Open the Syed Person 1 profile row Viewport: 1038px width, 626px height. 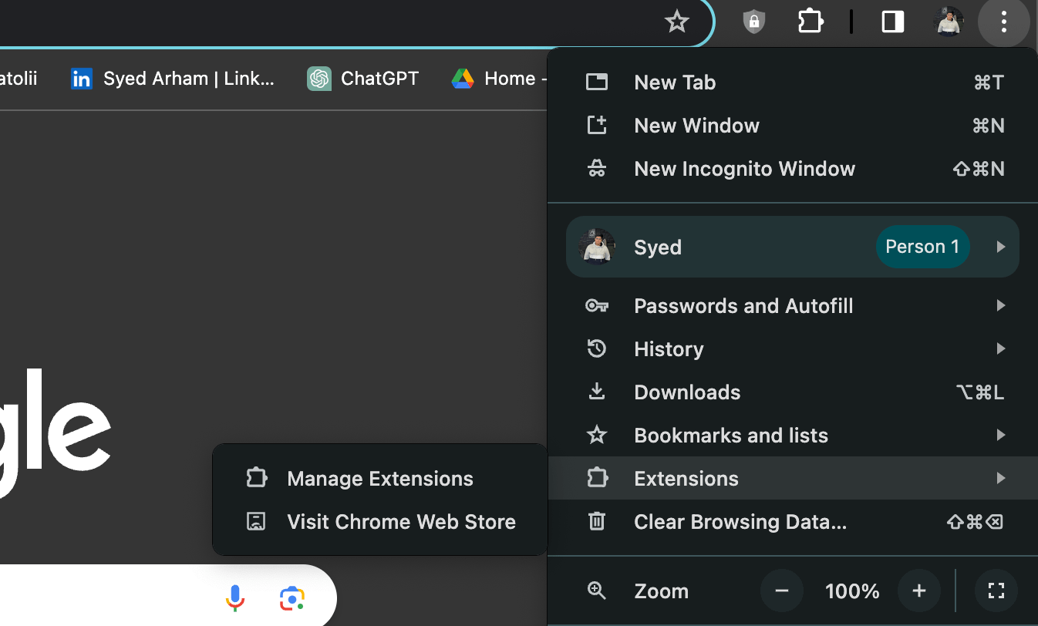pyautogui.click(x=792, y=247)
